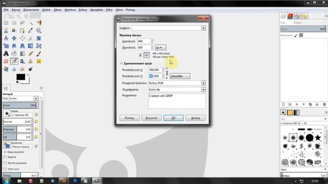Image resolution: width=328 pixels, height=184 pixels.
Task: Switch to landscape orientation button
Action: pos(147,55)
